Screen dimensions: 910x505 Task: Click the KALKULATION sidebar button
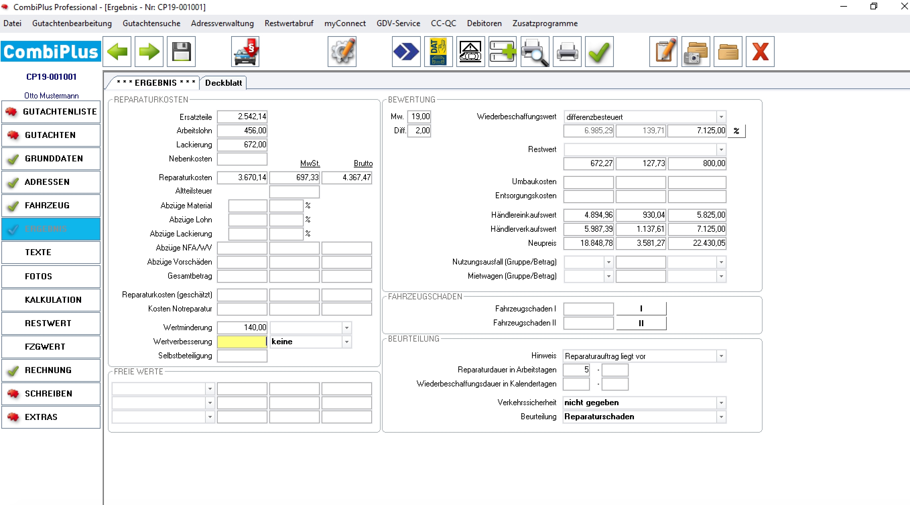pyautogui.click(x=51, y=300)
